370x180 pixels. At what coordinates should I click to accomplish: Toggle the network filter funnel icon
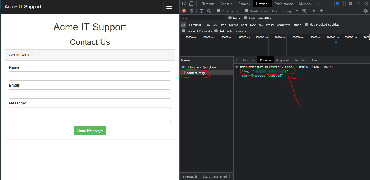tap(202, 11)
